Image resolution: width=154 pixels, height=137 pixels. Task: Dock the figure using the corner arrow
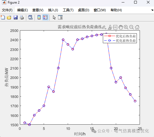[x=152, y=10]
